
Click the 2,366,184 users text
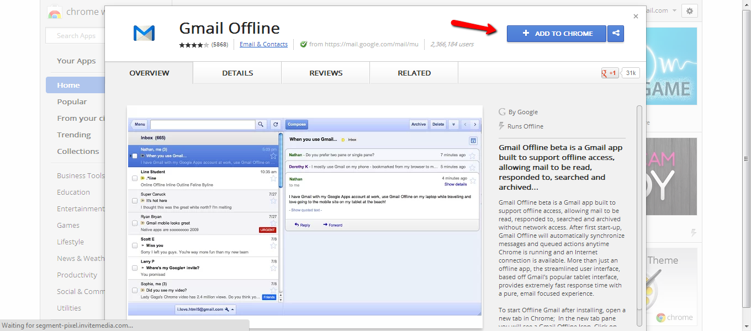452,44
